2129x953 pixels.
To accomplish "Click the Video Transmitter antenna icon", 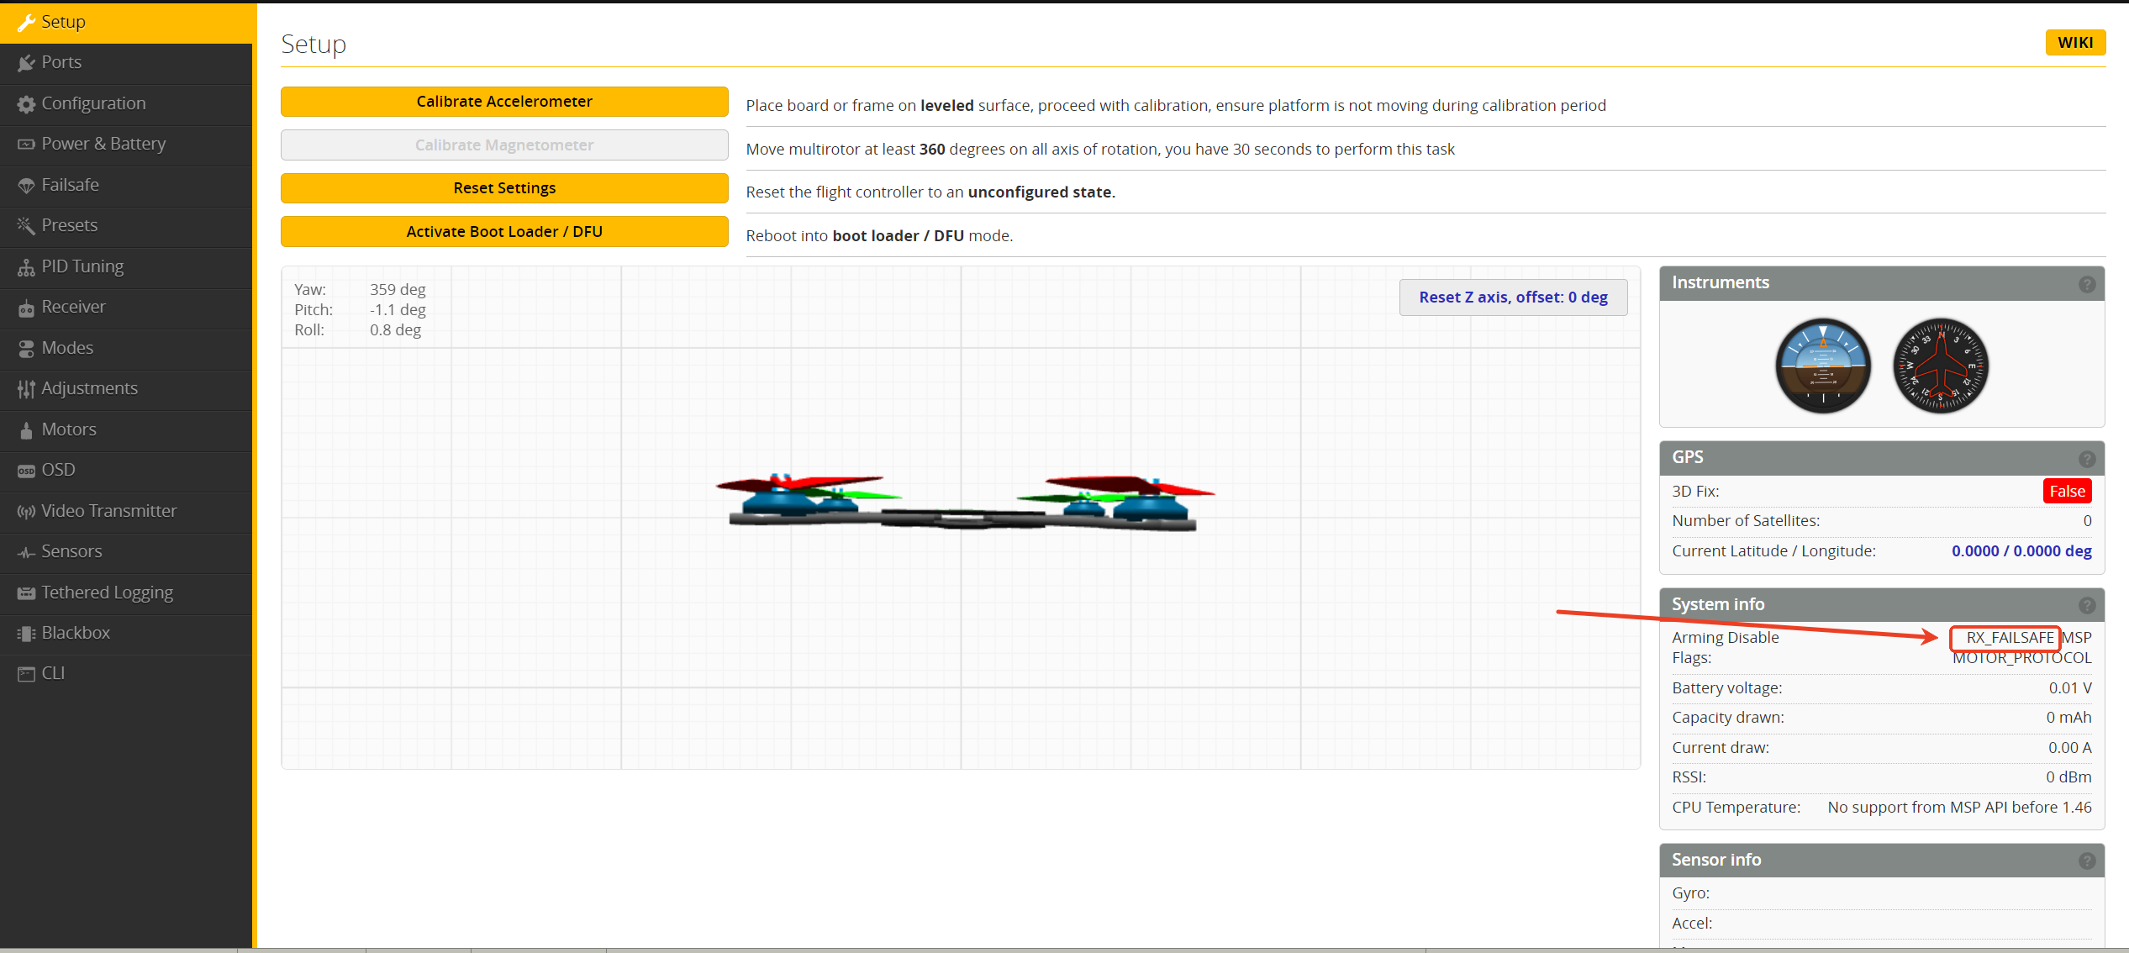I will pyautogui.click(x=26, y=512).
